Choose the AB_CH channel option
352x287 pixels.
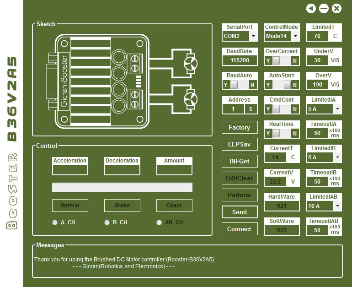[159, 222]
